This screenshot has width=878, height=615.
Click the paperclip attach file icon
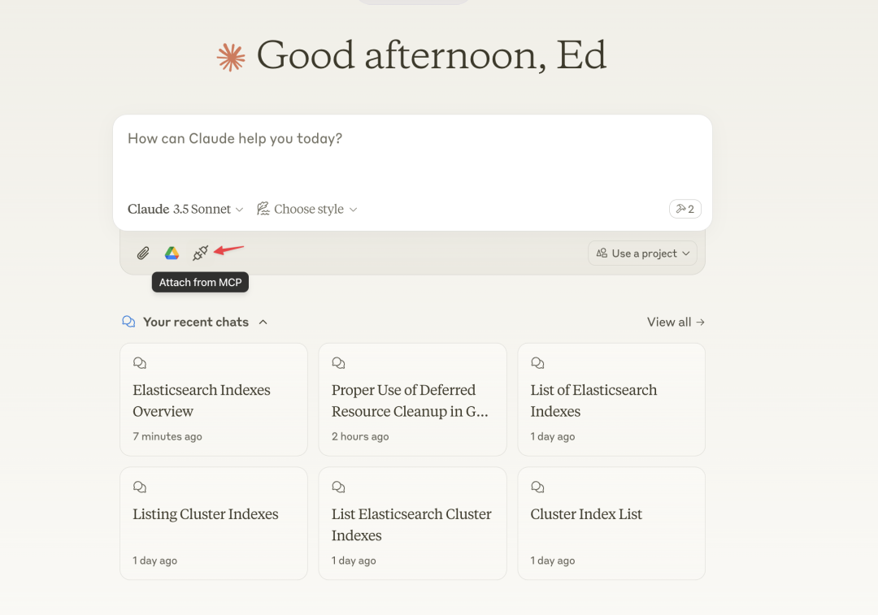point(143,253)
